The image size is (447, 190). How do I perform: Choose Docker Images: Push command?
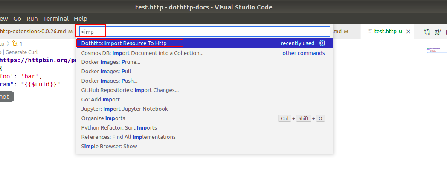[x=204, y=81]
